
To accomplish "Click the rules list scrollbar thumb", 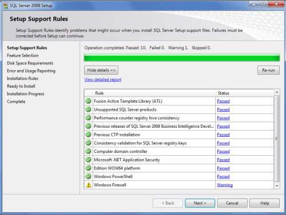I will click(277, 139).
